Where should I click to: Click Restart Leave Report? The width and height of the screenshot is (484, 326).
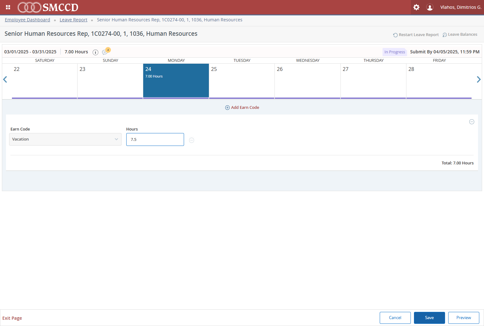point(416,35)
